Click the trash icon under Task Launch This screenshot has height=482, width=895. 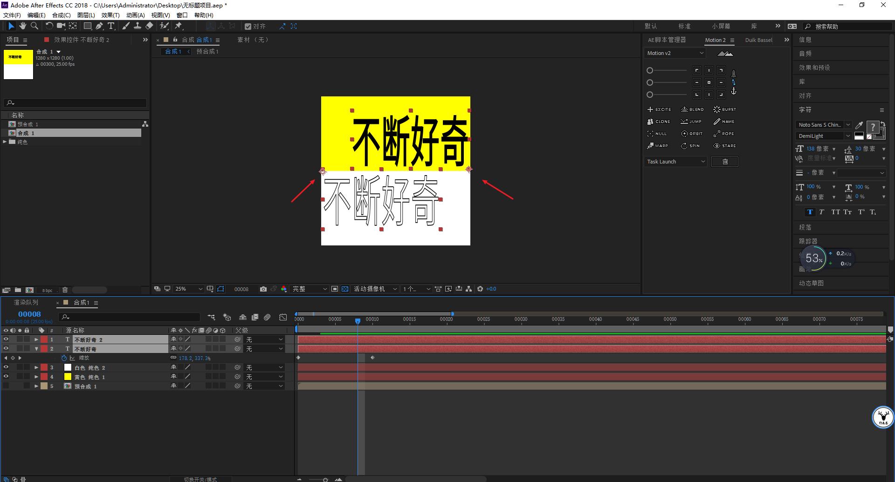[x=724, y=162]
